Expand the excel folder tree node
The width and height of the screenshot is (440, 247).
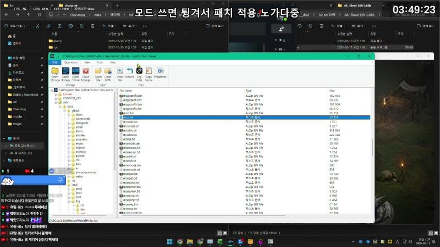point(68,127)
